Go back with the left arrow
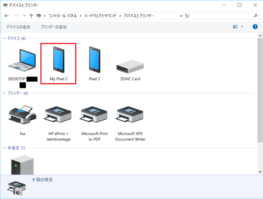Viewport: 263px width, 199px height. click(x=6, y=16)
